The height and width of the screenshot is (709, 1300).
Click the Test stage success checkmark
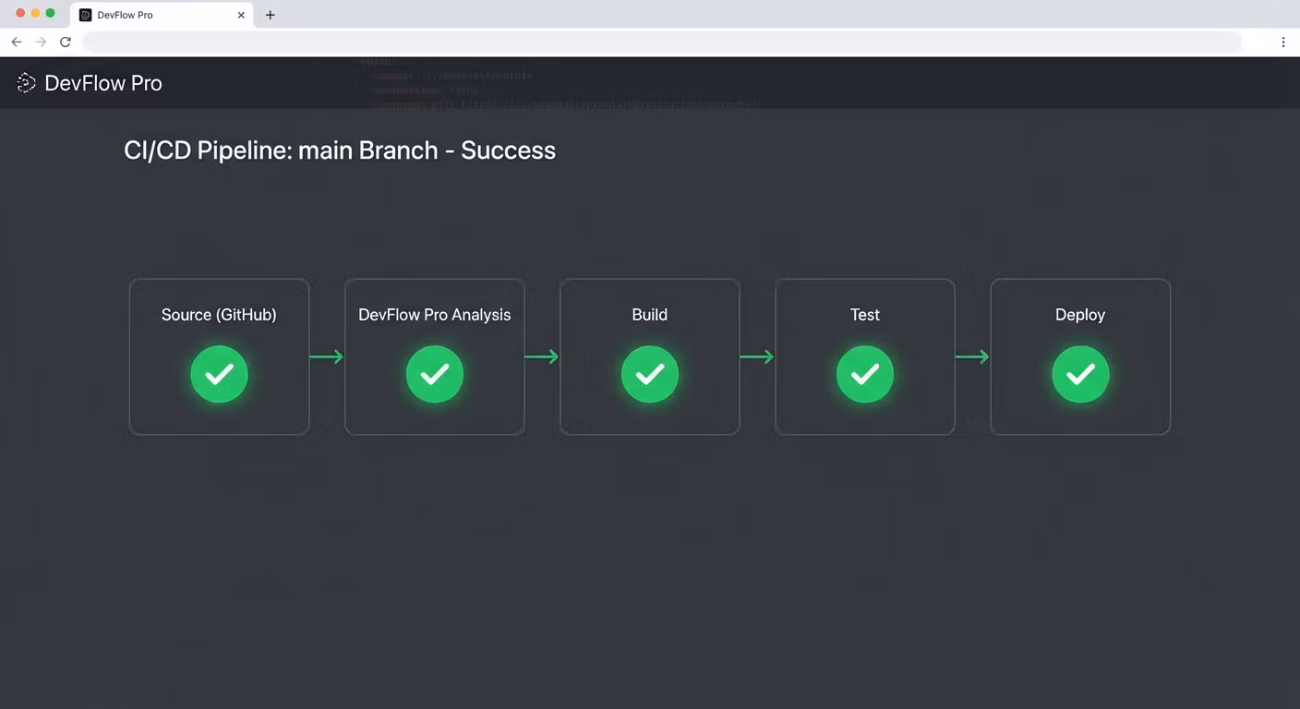coord(865,374)
